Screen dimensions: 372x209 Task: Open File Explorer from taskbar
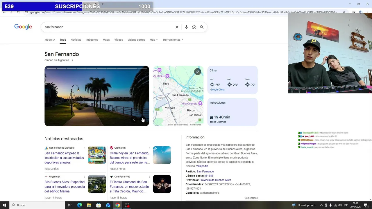pyautogui.click(x=89, y=205)
